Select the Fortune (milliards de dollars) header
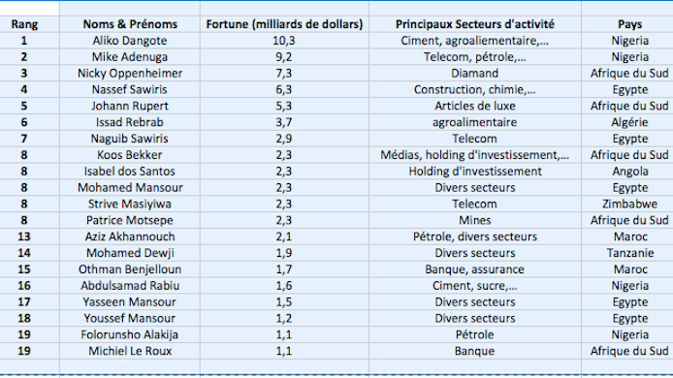Screen dimensions: 673x378 click(x=284, y=24)
